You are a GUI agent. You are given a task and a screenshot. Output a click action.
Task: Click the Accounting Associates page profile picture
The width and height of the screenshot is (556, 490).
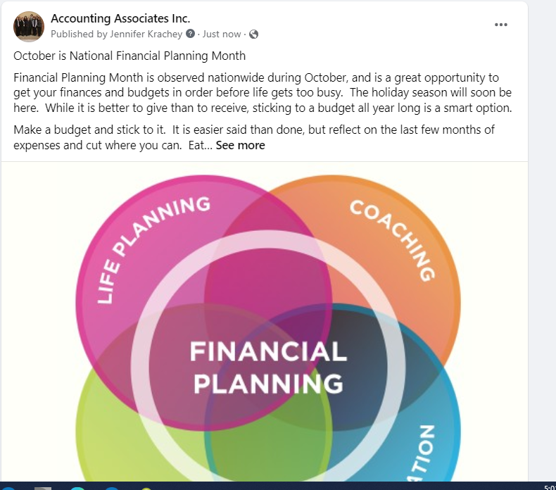click(x=29, y=26)
